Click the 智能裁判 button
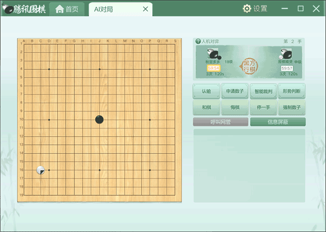326x232 pixels. click(263, 91)
